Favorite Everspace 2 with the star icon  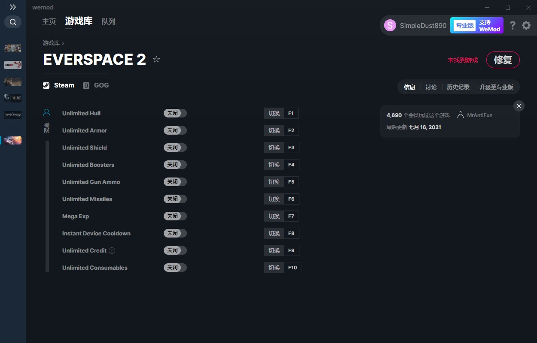coord(156,59)
